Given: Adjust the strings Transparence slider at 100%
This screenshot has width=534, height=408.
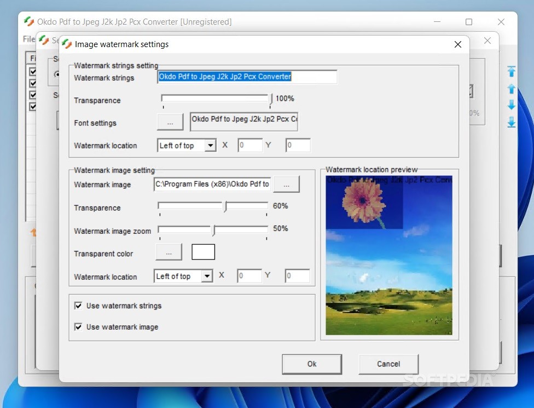Looking at the screenshot, I should pyautogui.click(x=271, y=99).
